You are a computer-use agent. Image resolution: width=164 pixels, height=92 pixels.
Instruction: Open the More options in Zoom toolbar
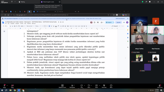click(111, 86)
